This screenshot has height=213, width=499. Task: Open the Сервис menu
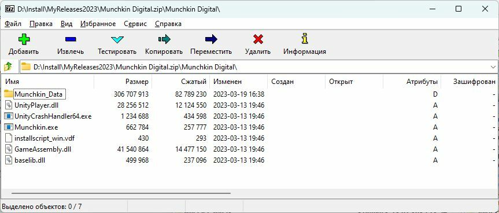point(135,24)
